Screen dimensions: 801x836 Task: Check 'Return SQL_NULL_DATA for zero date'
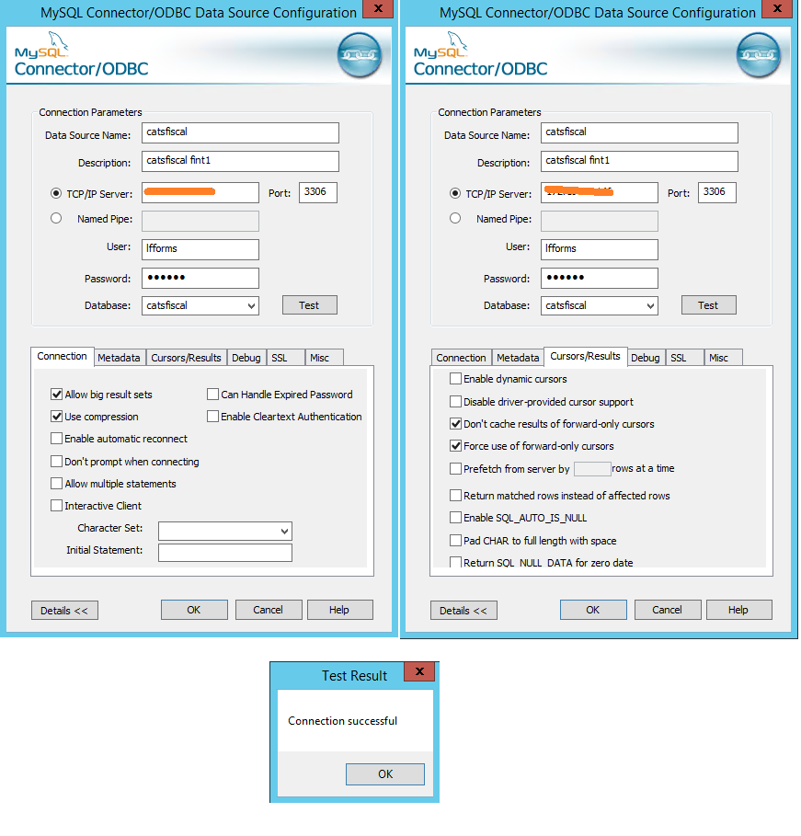click(455, 562)
